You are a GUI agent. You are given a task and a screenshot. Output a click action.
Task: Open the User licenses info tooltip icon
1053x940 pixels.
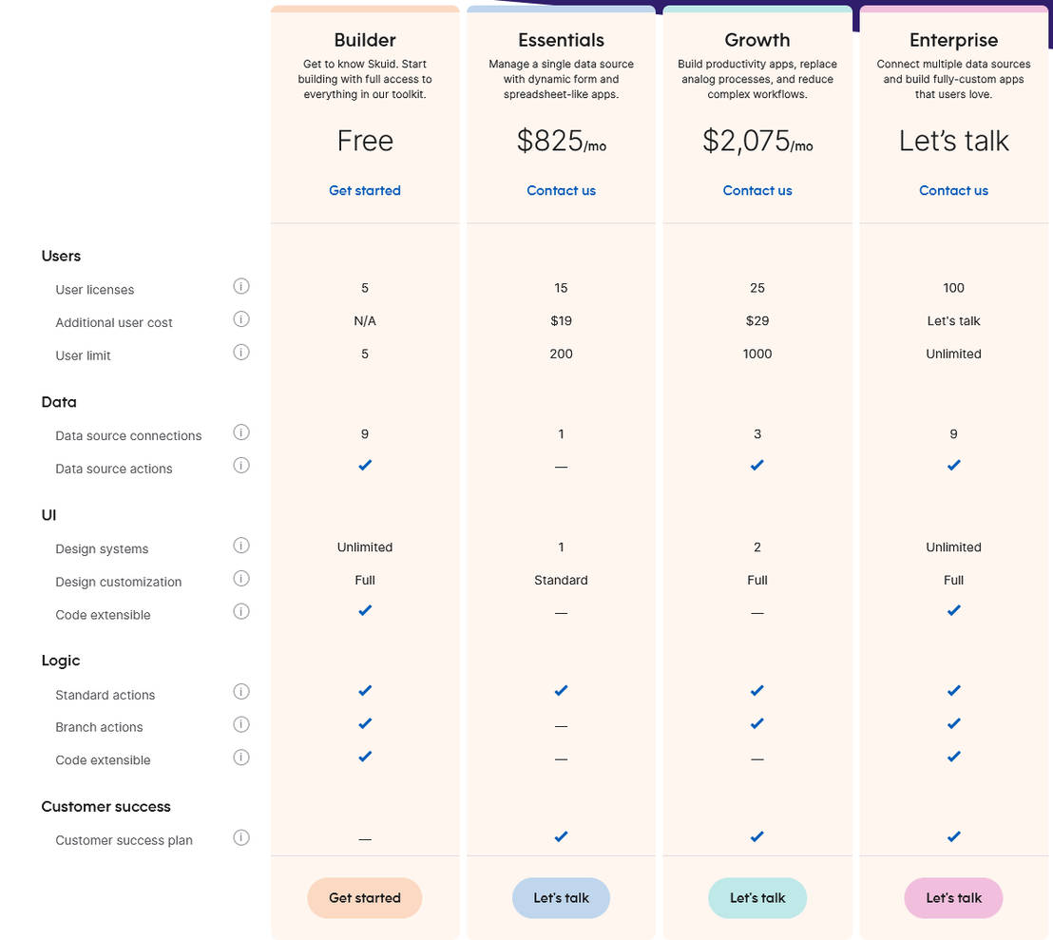click(241, 286)
